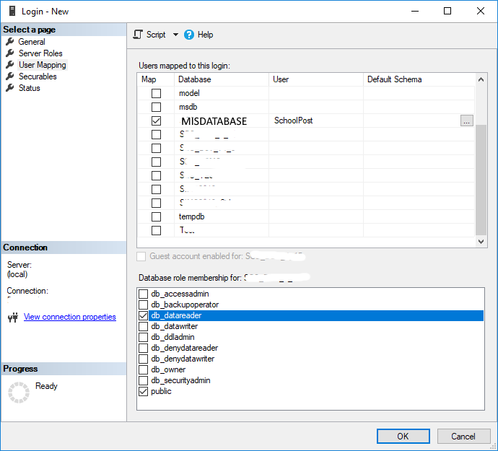Image resolution: width=498 pixels, height=451 pixels.
Task: Open the Server Roles page
Action: pyautogui.click(x=40, y=53)
